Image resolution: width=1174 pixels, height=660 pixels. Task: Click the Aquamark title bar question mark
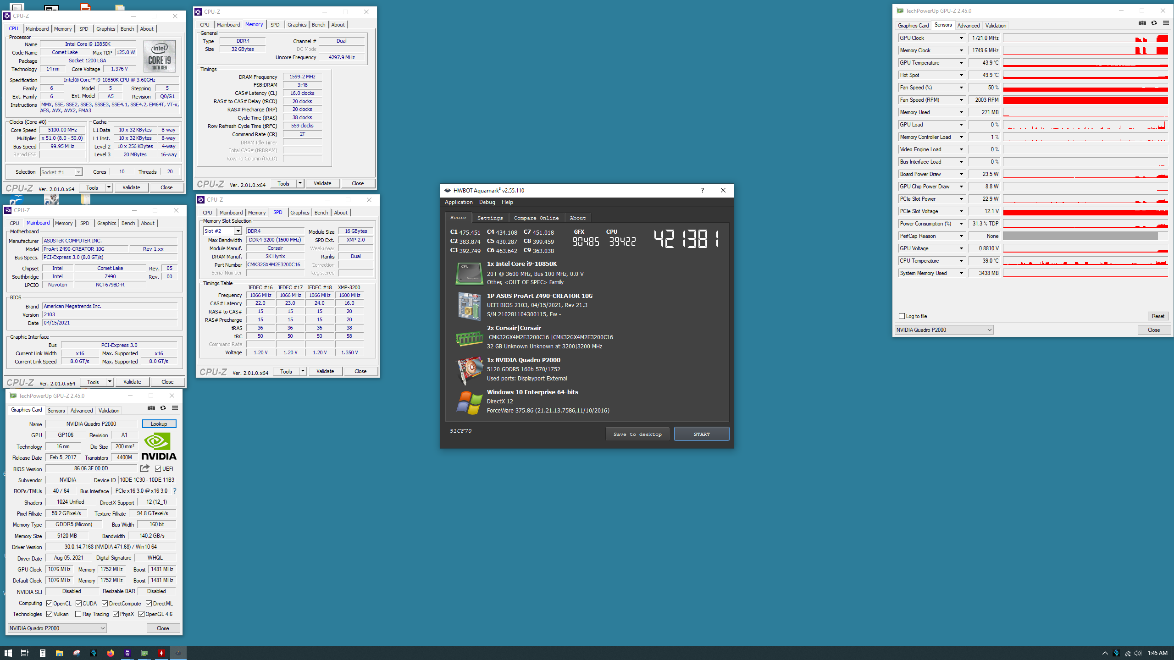pos(702,190)
